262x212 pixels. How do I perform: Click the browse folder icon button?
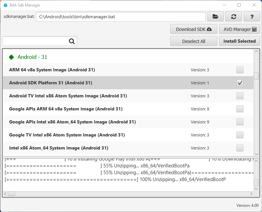(215, 17)
